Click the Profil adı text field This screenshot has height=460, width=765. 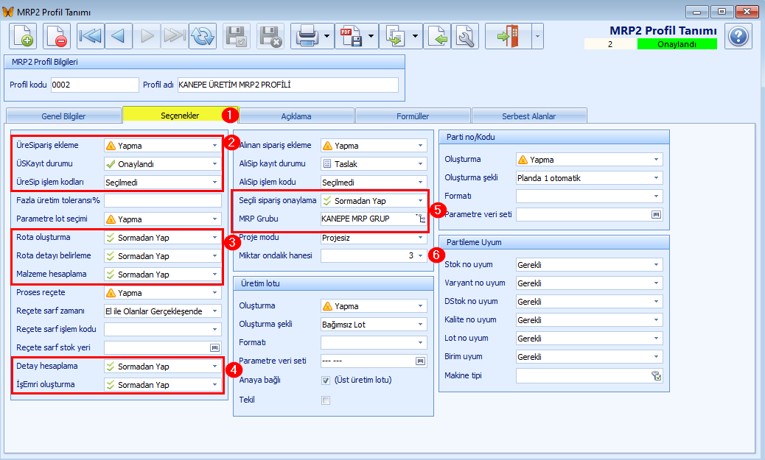click(x=288, y=85)
